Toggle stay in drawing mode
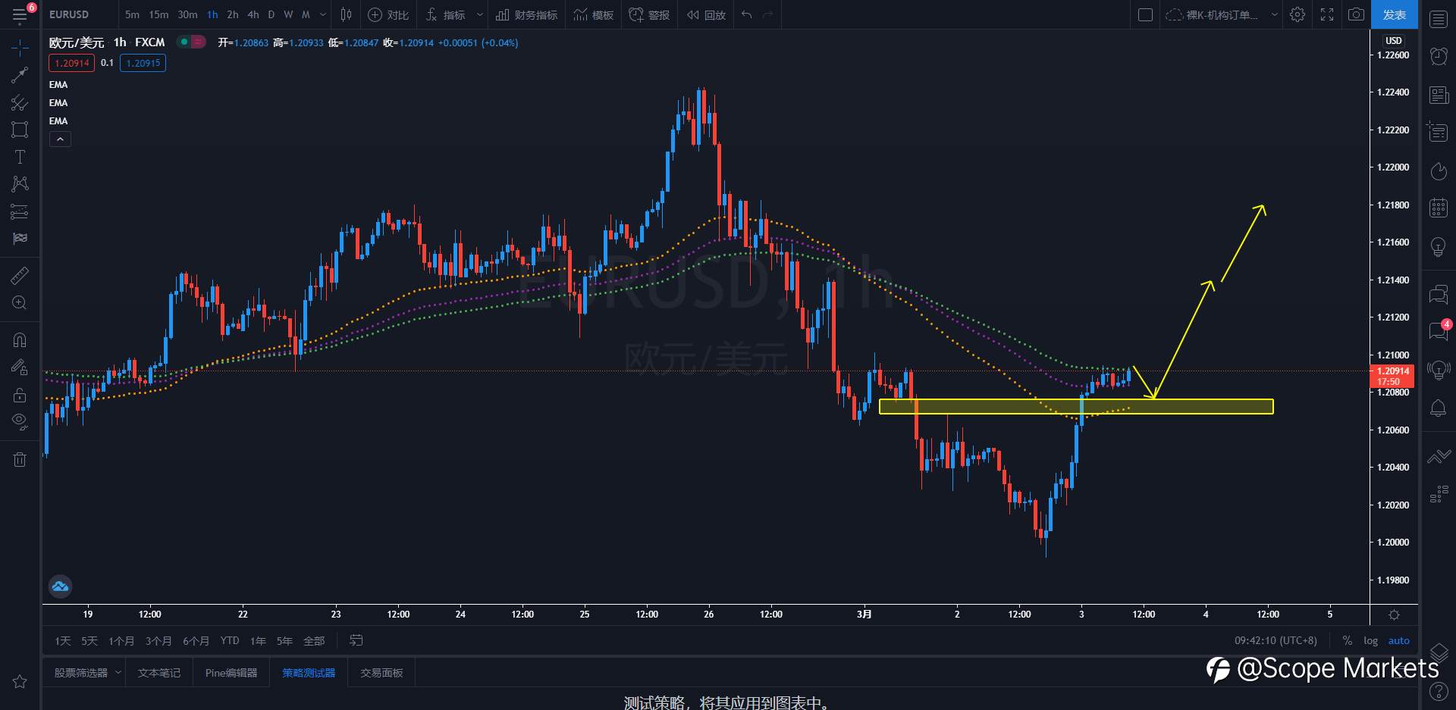1456x710 pixels. pos(20,368)
